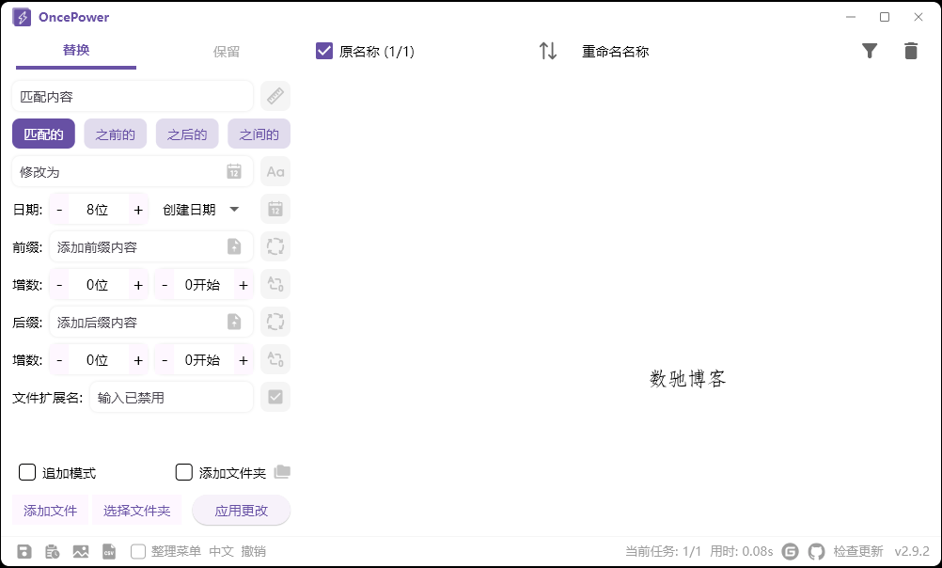Open the 创建日期 date type dropdown
Viewport: 942px width, 568px height.
pyautogui.click(x=201, y=209)
